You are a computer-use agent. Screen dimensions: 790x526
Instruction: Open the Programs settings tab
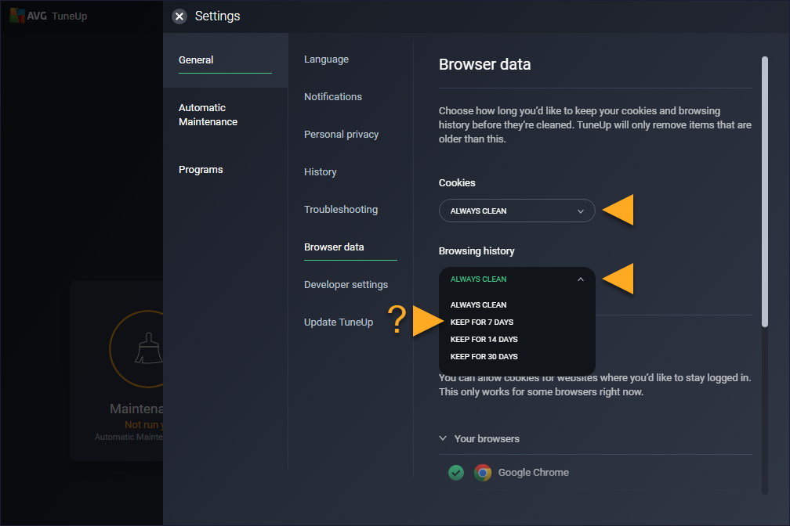pyautogui.click(x=201, y=170)
